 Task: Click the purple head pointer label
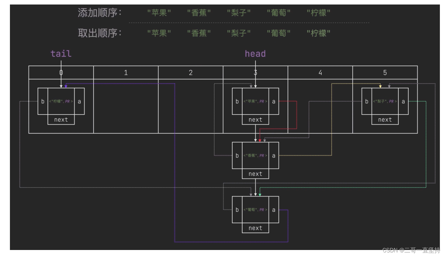(x=255, y=53)
